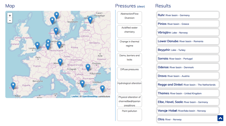226x126 pixels.
Task: Click the northernmost Norway map marker
Action: click(56, 15)
